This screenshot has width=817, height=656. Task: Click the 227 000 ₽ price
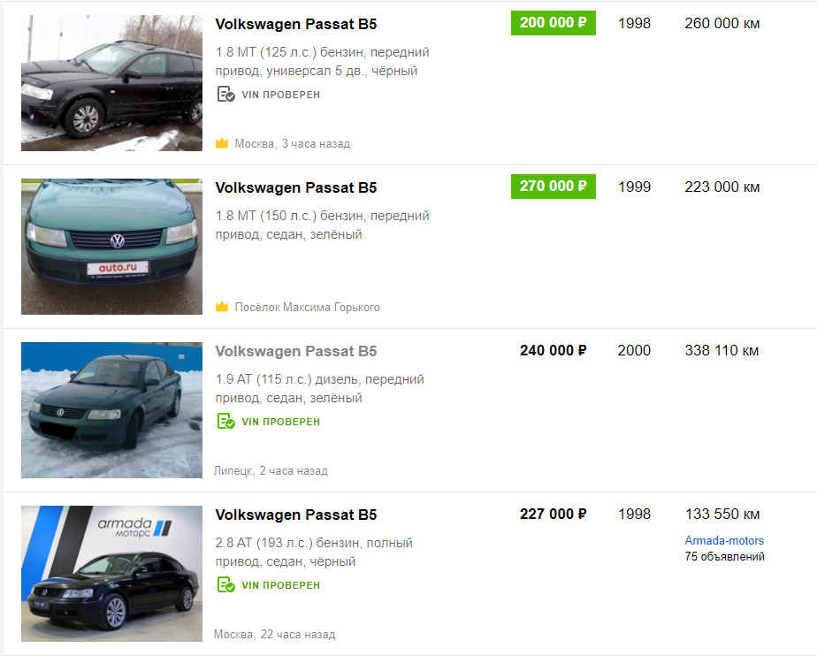coord(554,514)
